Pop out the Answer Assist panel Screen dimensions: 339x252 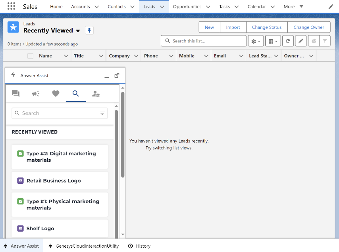[x=117, y=76]
